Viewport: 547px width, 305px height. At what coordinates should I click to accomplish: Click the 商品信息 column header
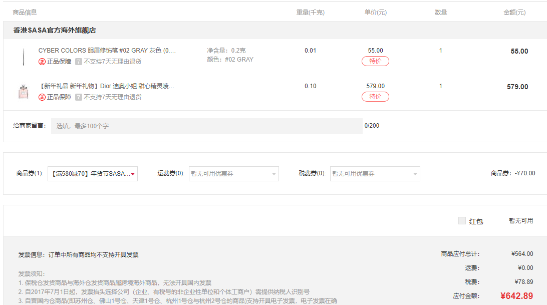pos(25,13)
